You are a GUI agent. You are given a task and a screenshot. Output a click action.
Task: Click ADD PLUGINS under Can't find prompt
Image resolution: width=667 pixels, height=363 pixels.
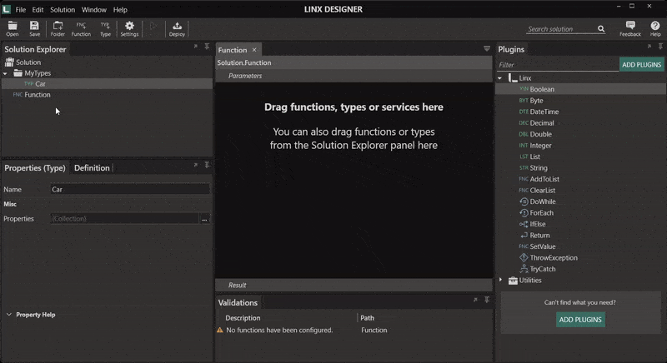(x=580, y=319)
